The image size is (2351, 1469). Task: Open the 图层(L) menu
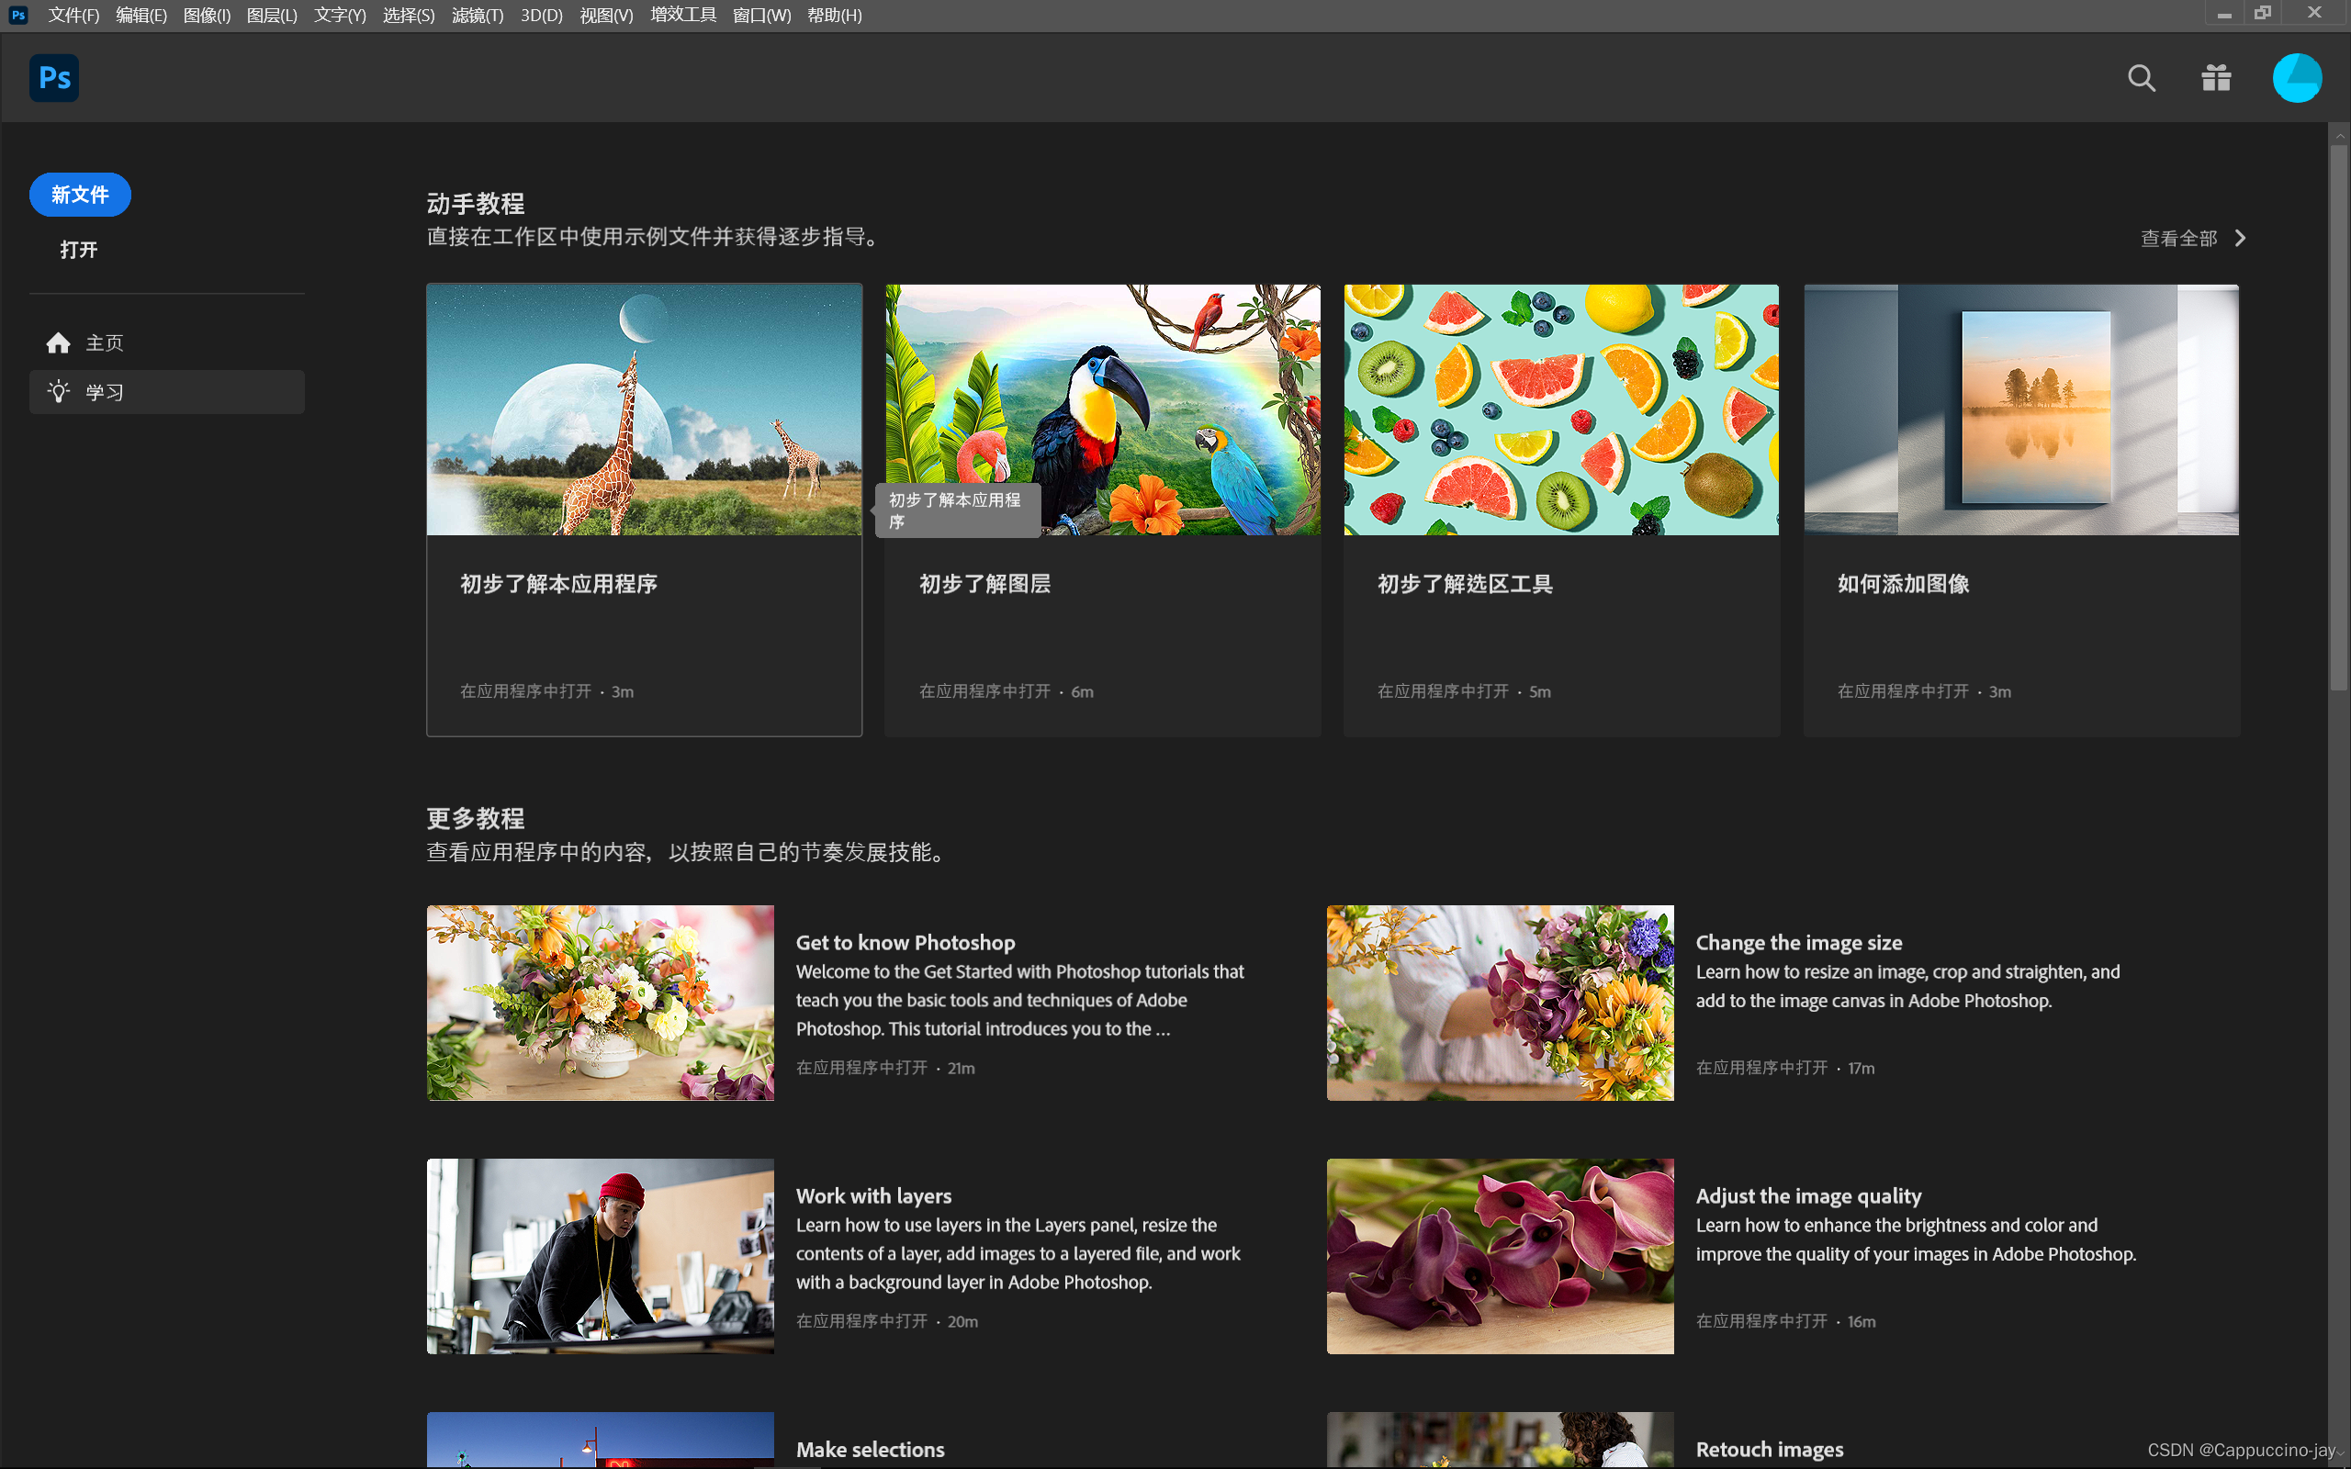point(271,16)
